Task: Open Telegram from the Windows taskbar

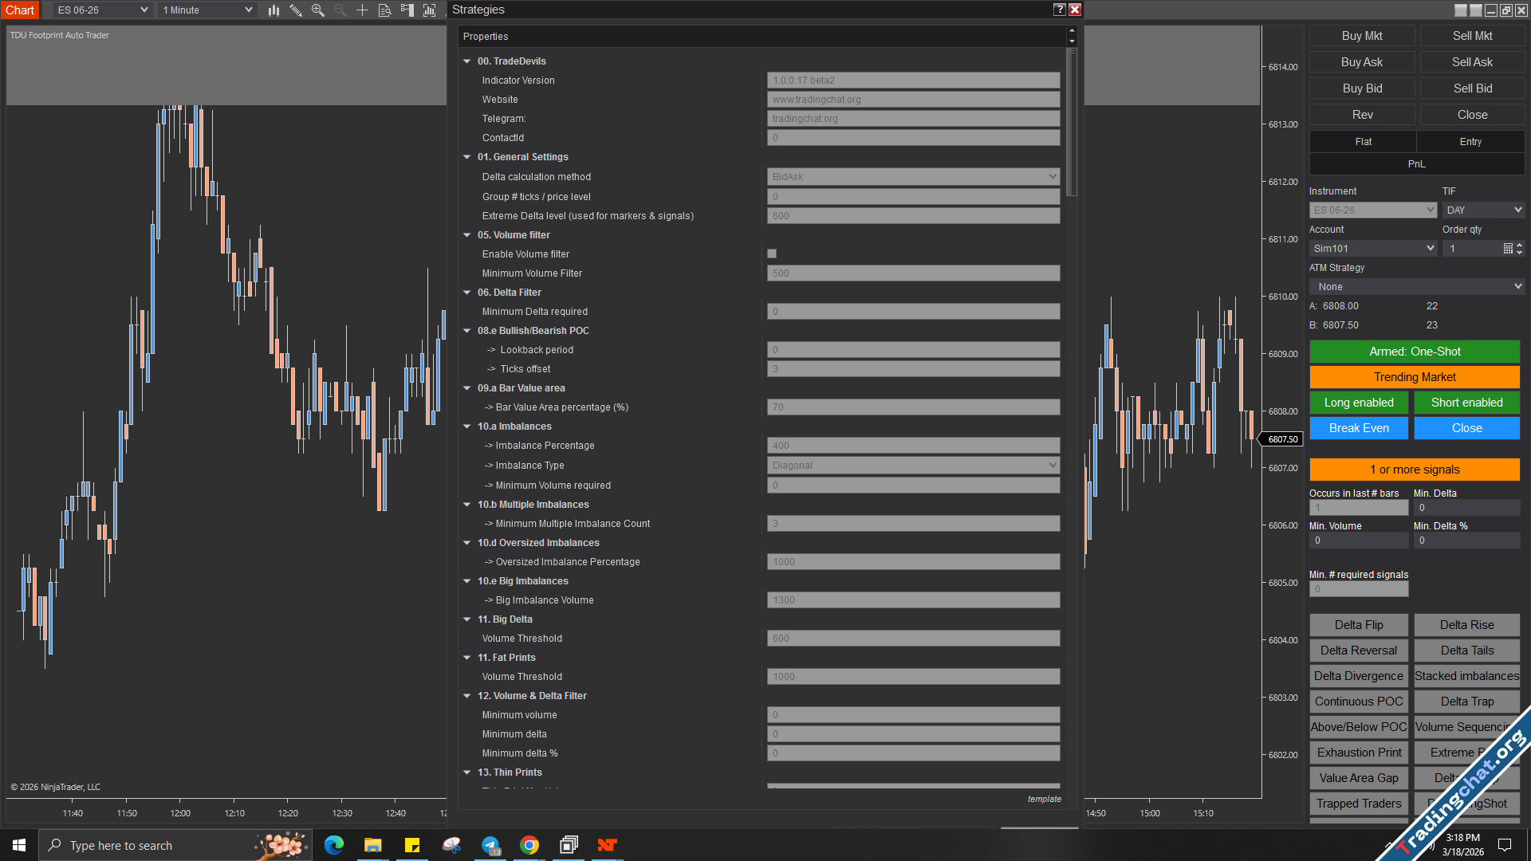Action: (490, 845)
